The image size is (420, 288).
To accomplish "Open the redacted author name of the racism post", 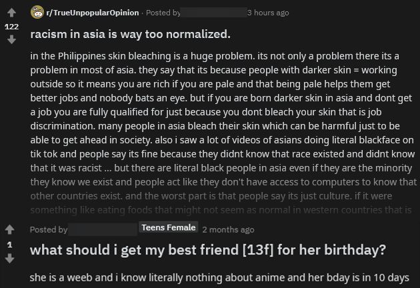I will coord(213,13).
